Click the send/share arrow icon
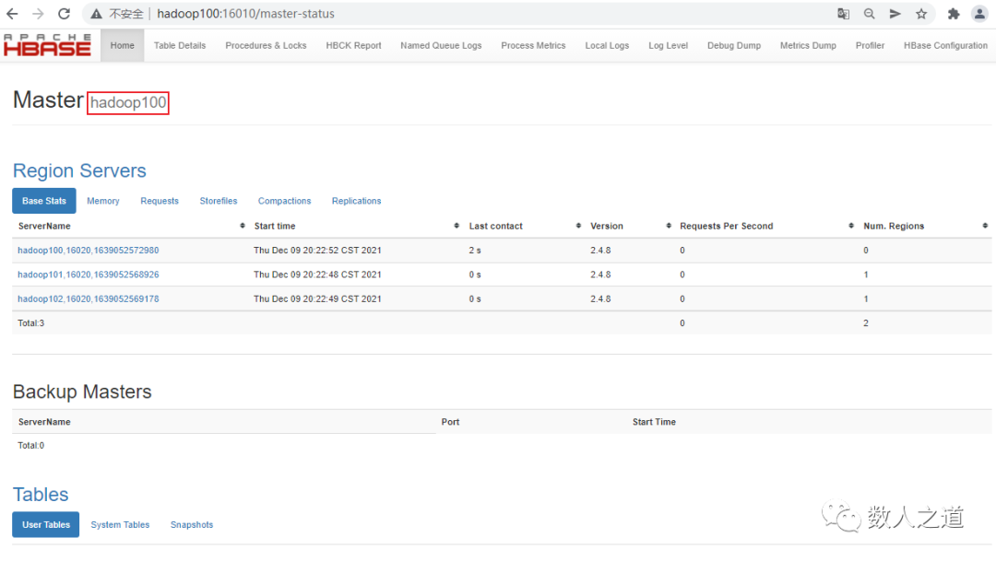Image resolution: width=996 pixels, height=561 pixels. point(895,13)
